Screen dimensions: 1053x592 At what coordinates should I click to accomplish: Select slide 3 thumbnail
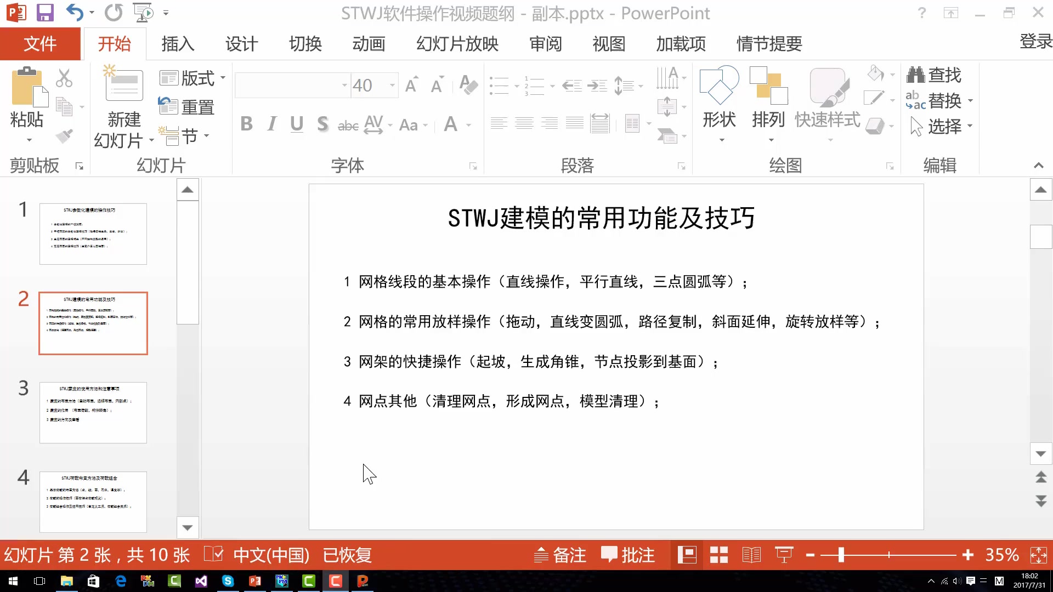(93, 412)
